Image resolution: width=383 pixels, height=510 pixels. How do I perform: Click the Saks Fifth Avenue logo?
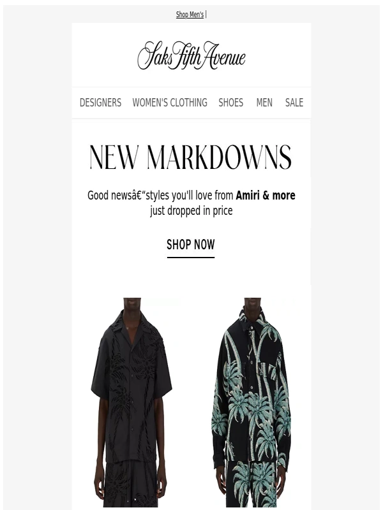click(x=191, y=55)
